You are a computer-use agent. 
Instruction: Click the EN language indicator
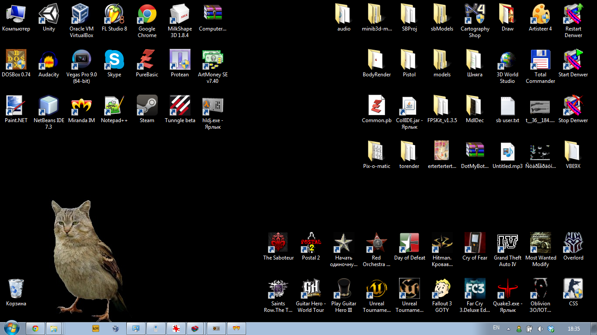(496, 328)
